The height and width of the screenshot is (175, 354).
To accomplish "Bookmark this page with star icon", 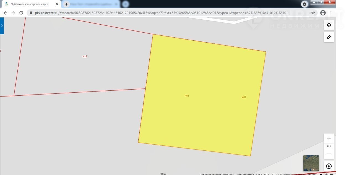I will click(x=313, y=13).
